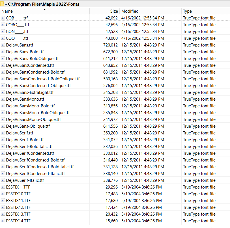
Task: Select the file name DejaVuSerifCondensed-Bold.ttf
Action: (35, 160)
